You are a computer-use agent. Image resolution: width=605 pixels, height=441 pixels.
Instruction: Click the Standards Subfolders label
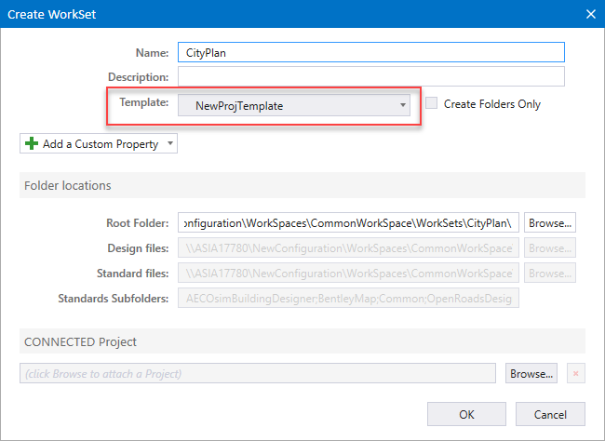[x=113, y=299]
